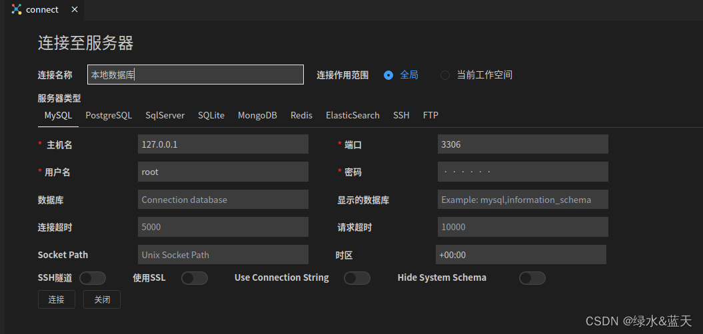This screenshot has height=334, width=703.
Task: Click the 端口 port field showing 3306
Action: [523, 144]
